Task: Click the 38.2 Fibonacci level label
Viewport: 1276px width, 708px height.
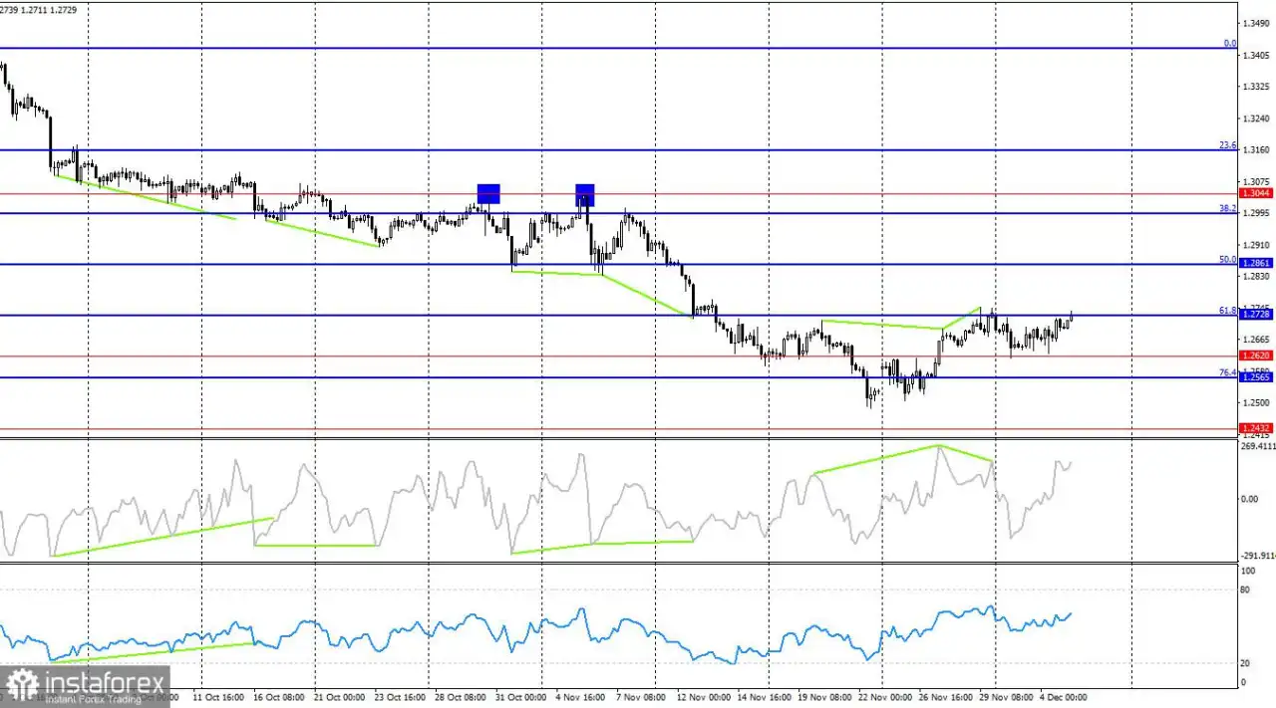Action: click(x=1228, y=208)
